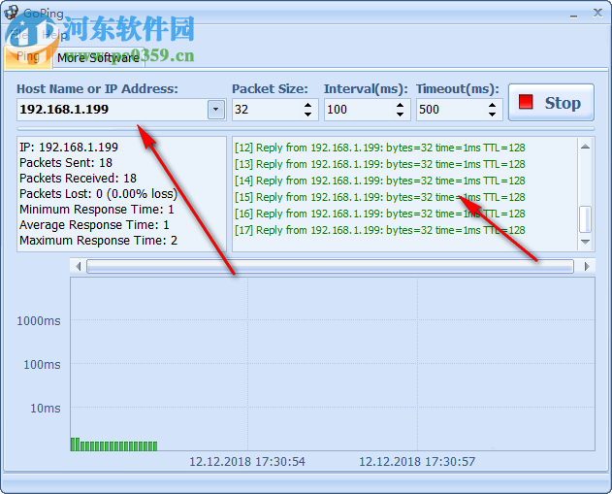612x494 pixels.
Task: Click the Stop button
Action: coord(551,102)
